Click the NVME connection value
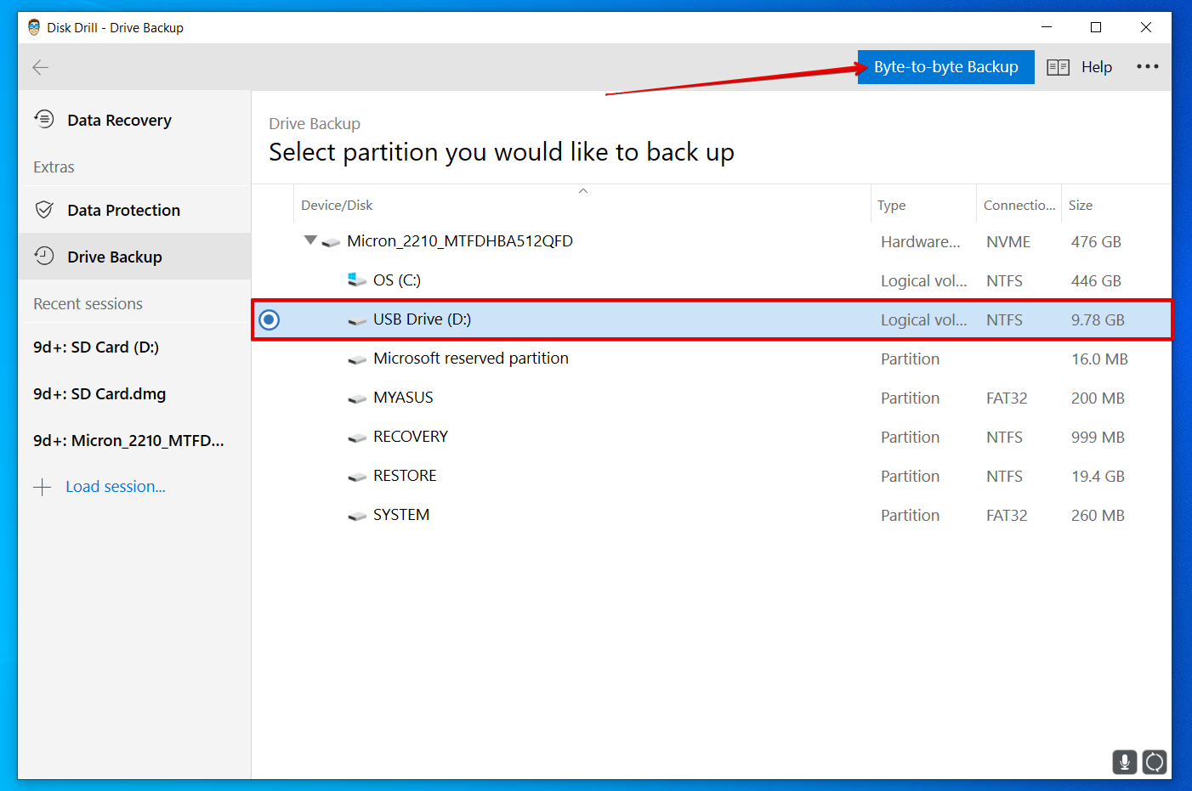 (x=1008, y=242)
